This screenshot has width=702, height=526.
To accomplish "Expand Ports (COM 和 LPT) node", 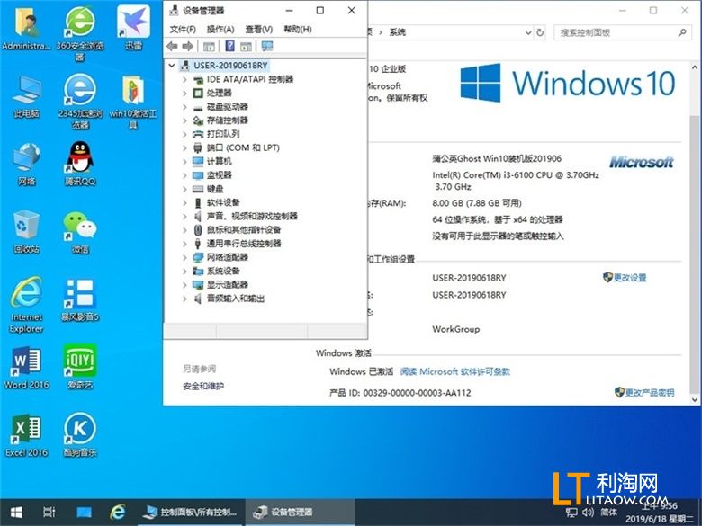I will [184, 148].
